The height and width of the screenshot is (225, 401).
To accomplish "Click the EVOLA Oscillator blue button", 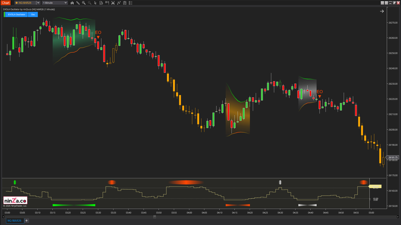I will [16, 14].
